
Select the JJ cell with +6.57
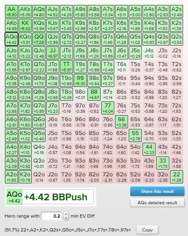coord(53,53)
